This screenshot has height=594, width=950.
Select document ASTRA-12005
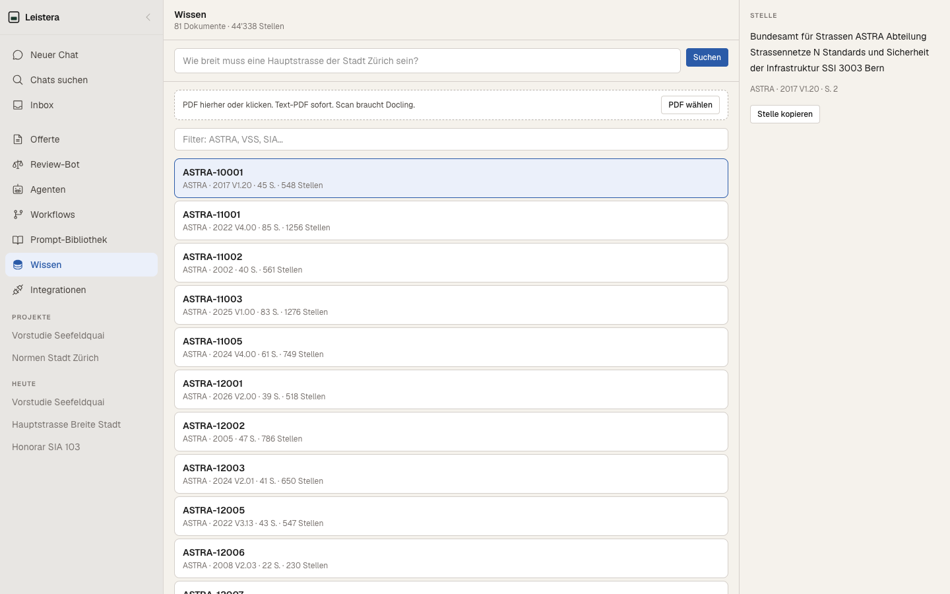tap(451, 516)
